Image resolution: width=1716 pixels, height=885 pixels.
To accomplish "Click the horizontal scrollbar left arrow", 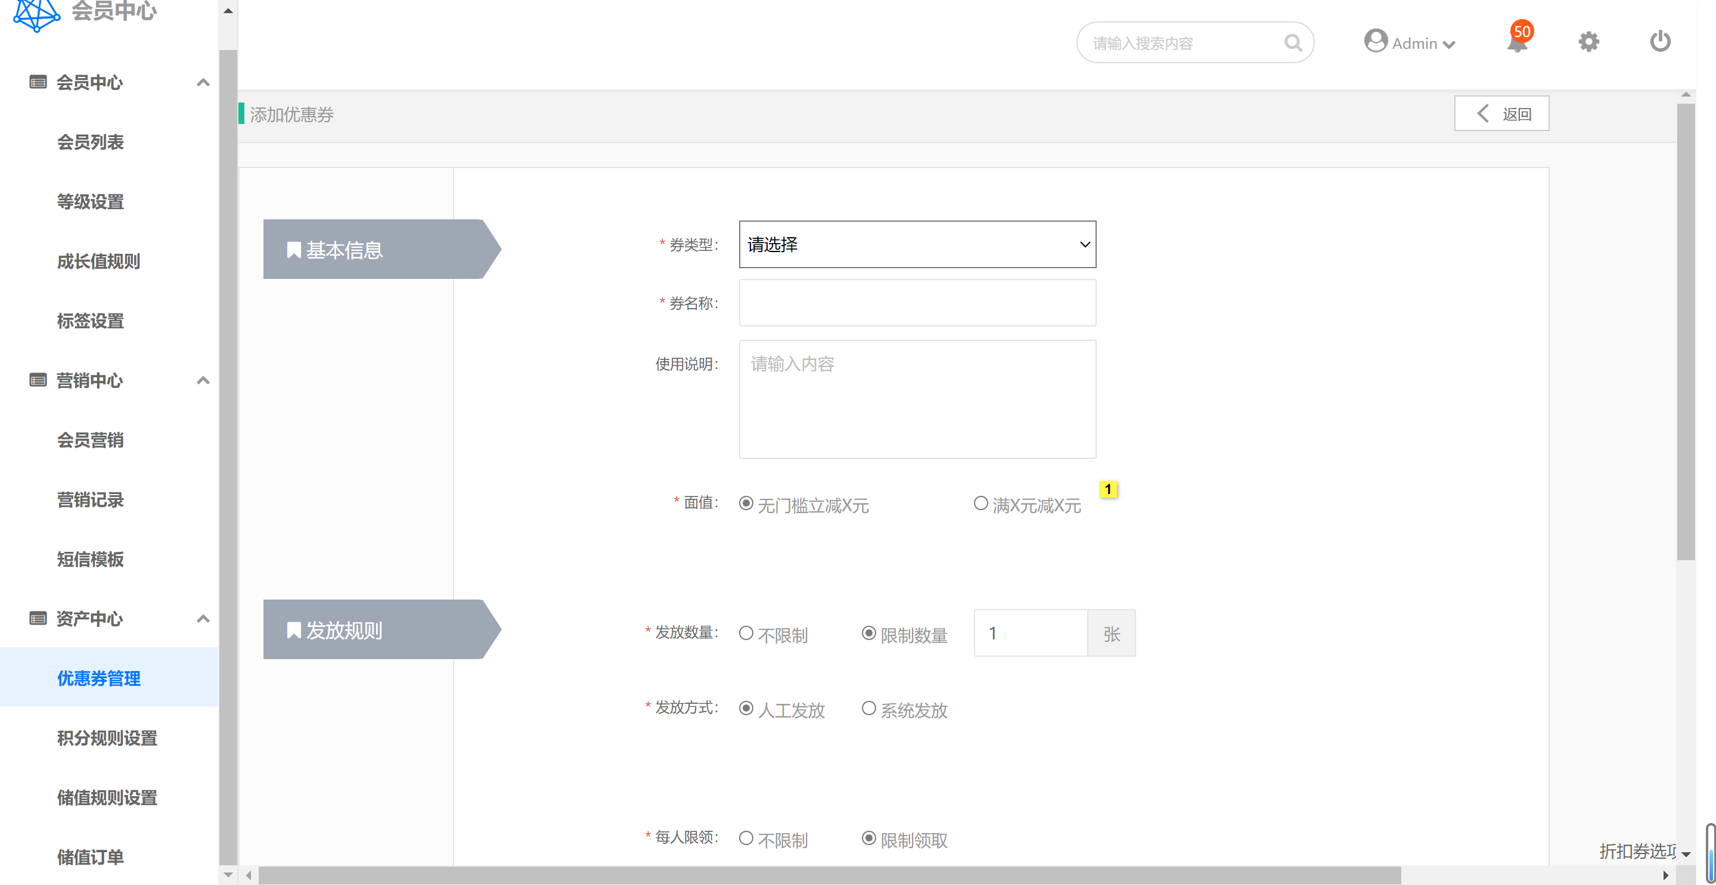I will pyautogui.click(x=249, y=875).
